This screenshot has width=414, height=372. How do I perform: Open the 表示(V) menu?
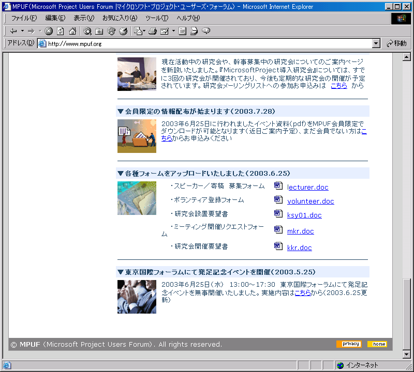point(84,18)
